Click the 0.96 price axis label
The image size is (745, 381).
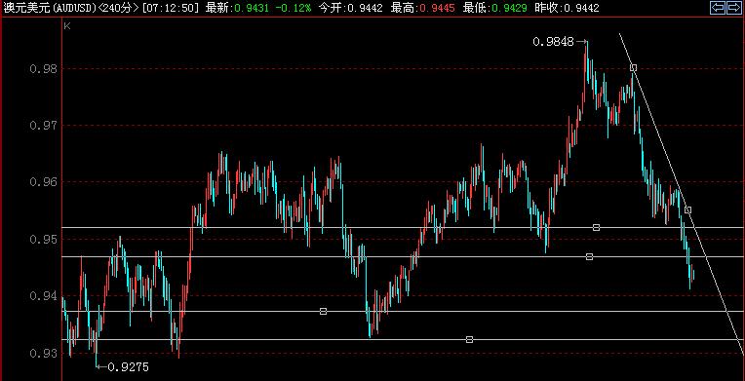point(43,182)
